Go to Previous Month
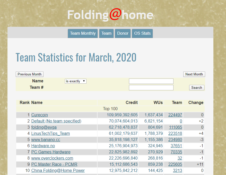 [x=30, y=74]
